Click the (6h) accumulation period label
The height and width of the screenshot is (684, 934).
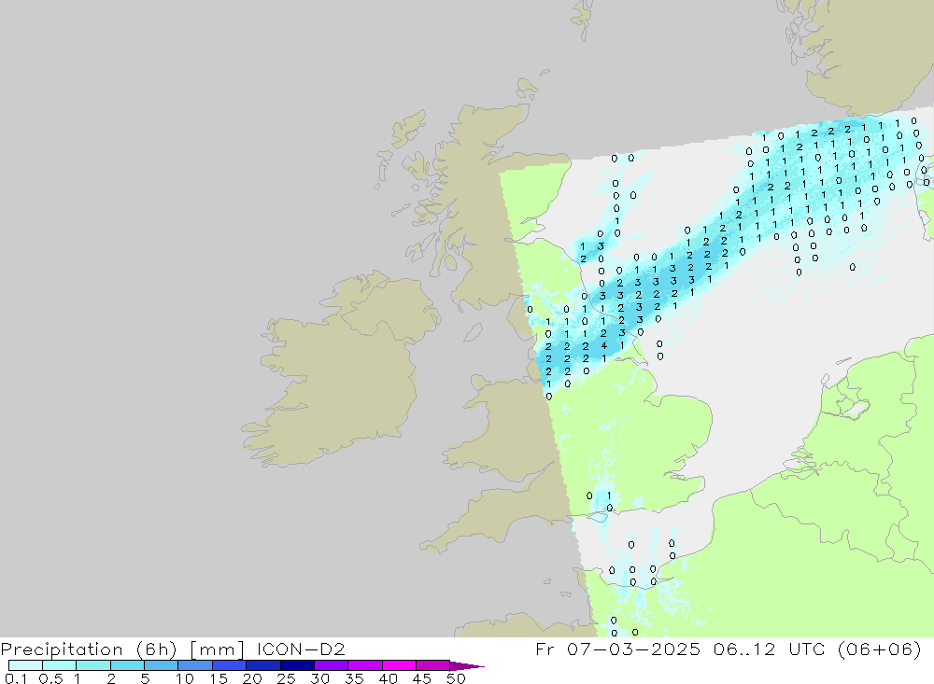(x=157, y=649)
